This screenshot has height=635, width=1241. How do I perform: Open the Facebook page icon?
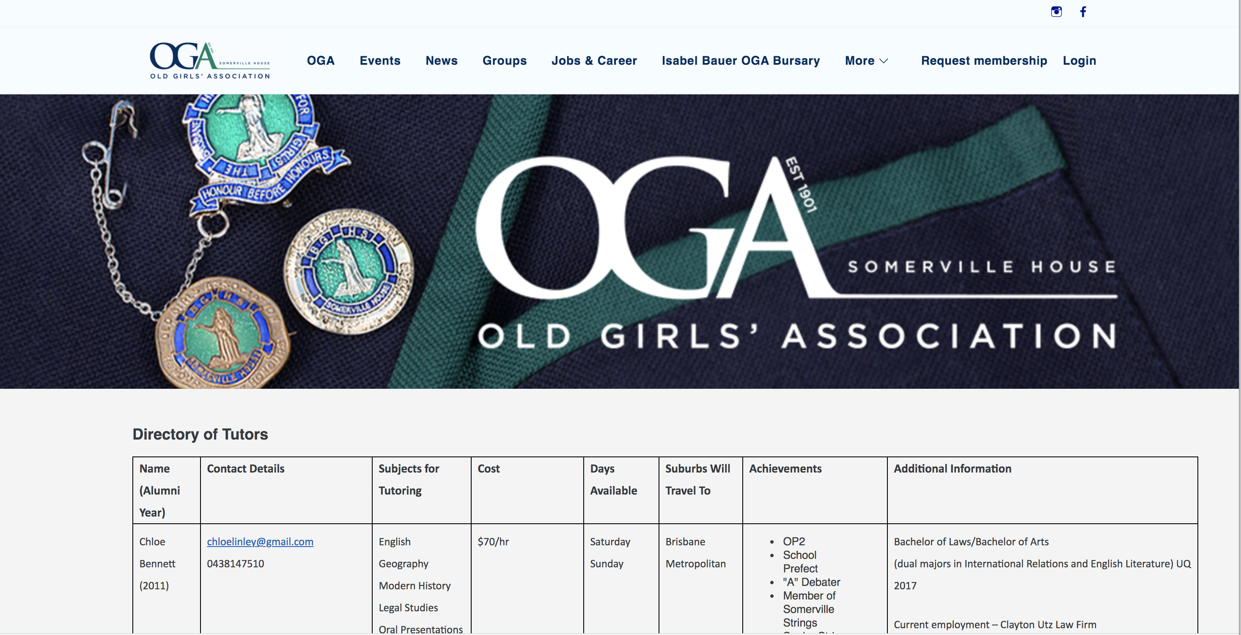(x=1083, y=11)
